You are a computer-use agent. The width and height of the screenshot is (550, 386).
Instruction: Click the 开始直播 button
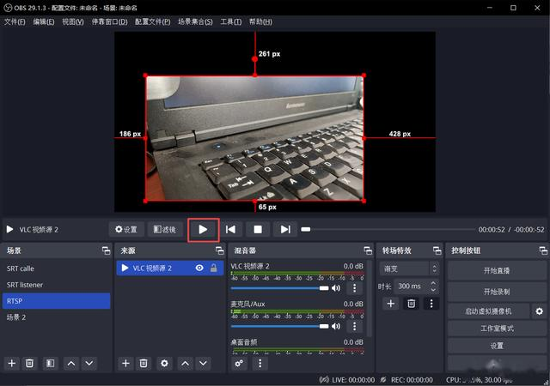point(497,271)
